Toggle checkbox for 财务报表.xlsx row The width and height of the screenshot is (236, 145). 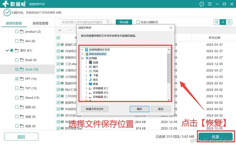point(58,128)
